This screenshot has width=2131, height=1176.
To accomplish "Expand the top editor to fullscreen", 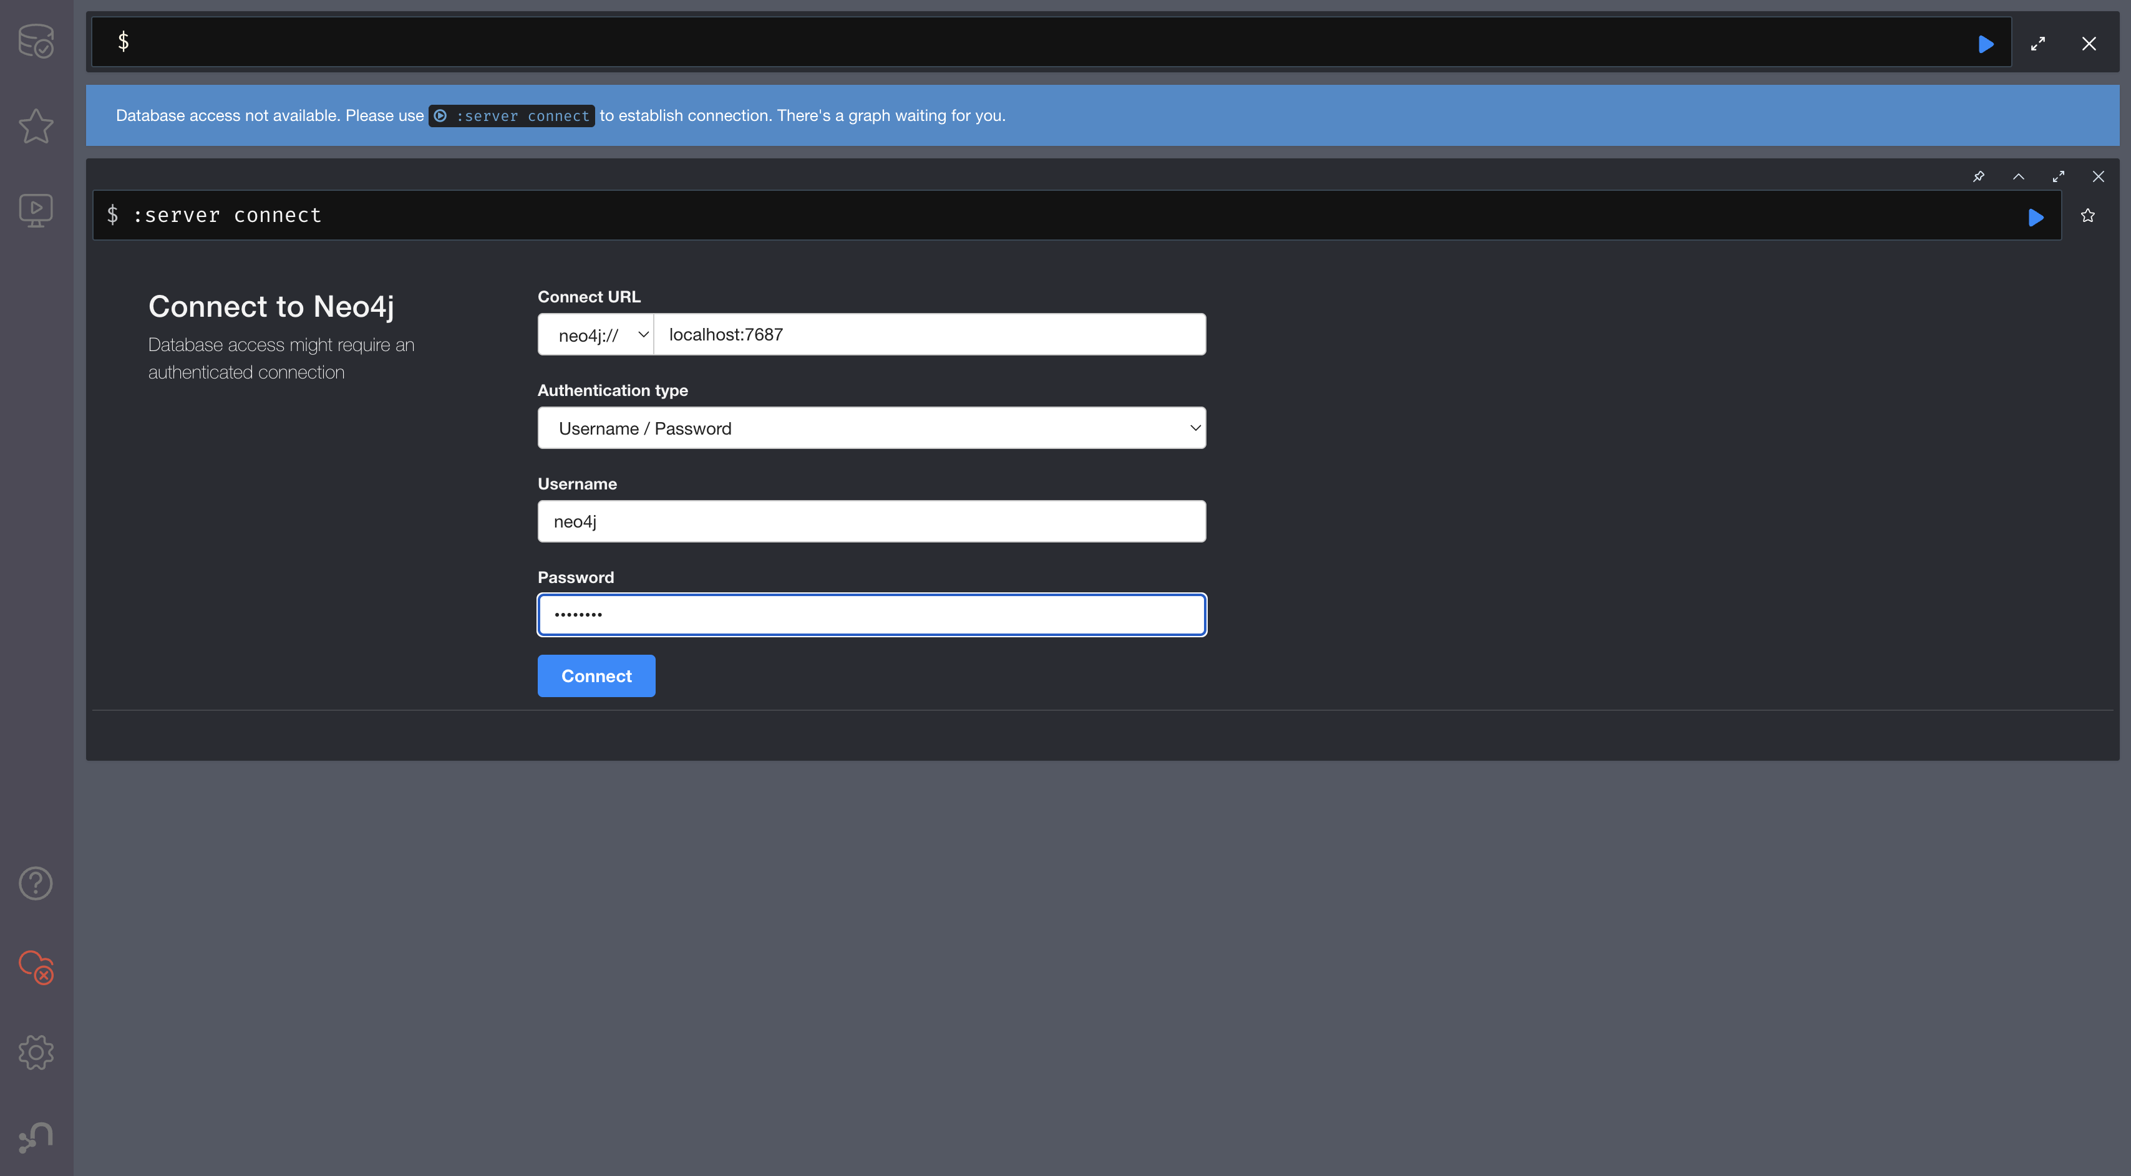I will (x=2037, y=44).
